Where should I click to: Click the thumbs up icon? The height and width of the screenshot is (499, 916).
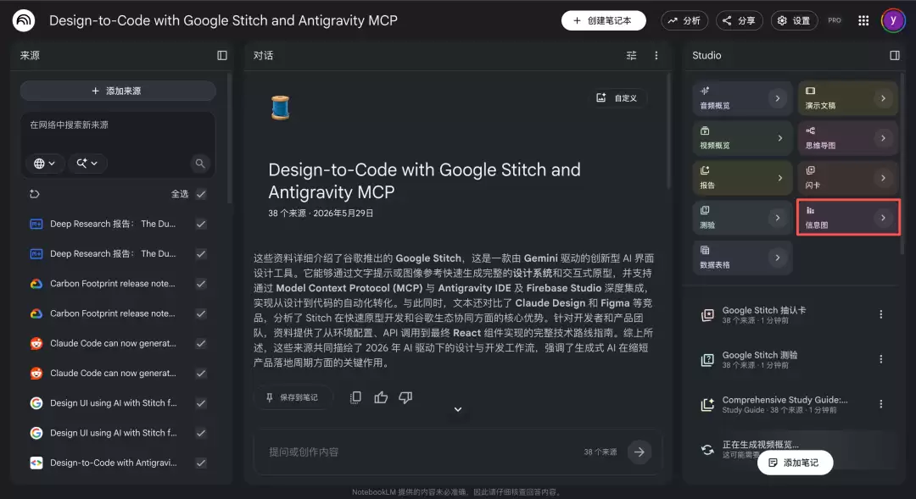(381, 397)
